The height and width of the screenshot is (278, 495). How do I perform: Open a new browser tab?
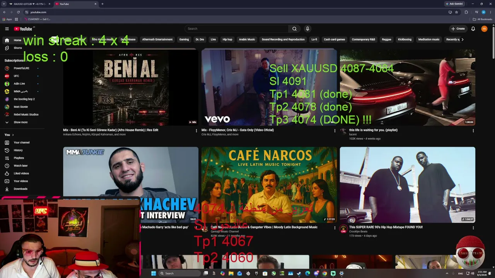[x=102, y=4]
